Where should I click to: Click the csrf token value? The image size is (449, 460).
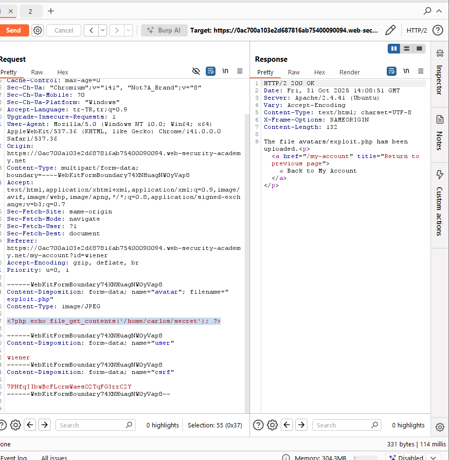pyautogui.click(x=69, y=387)
